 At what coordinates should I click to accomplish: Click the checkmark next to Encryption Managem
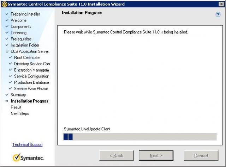(10, 70)
